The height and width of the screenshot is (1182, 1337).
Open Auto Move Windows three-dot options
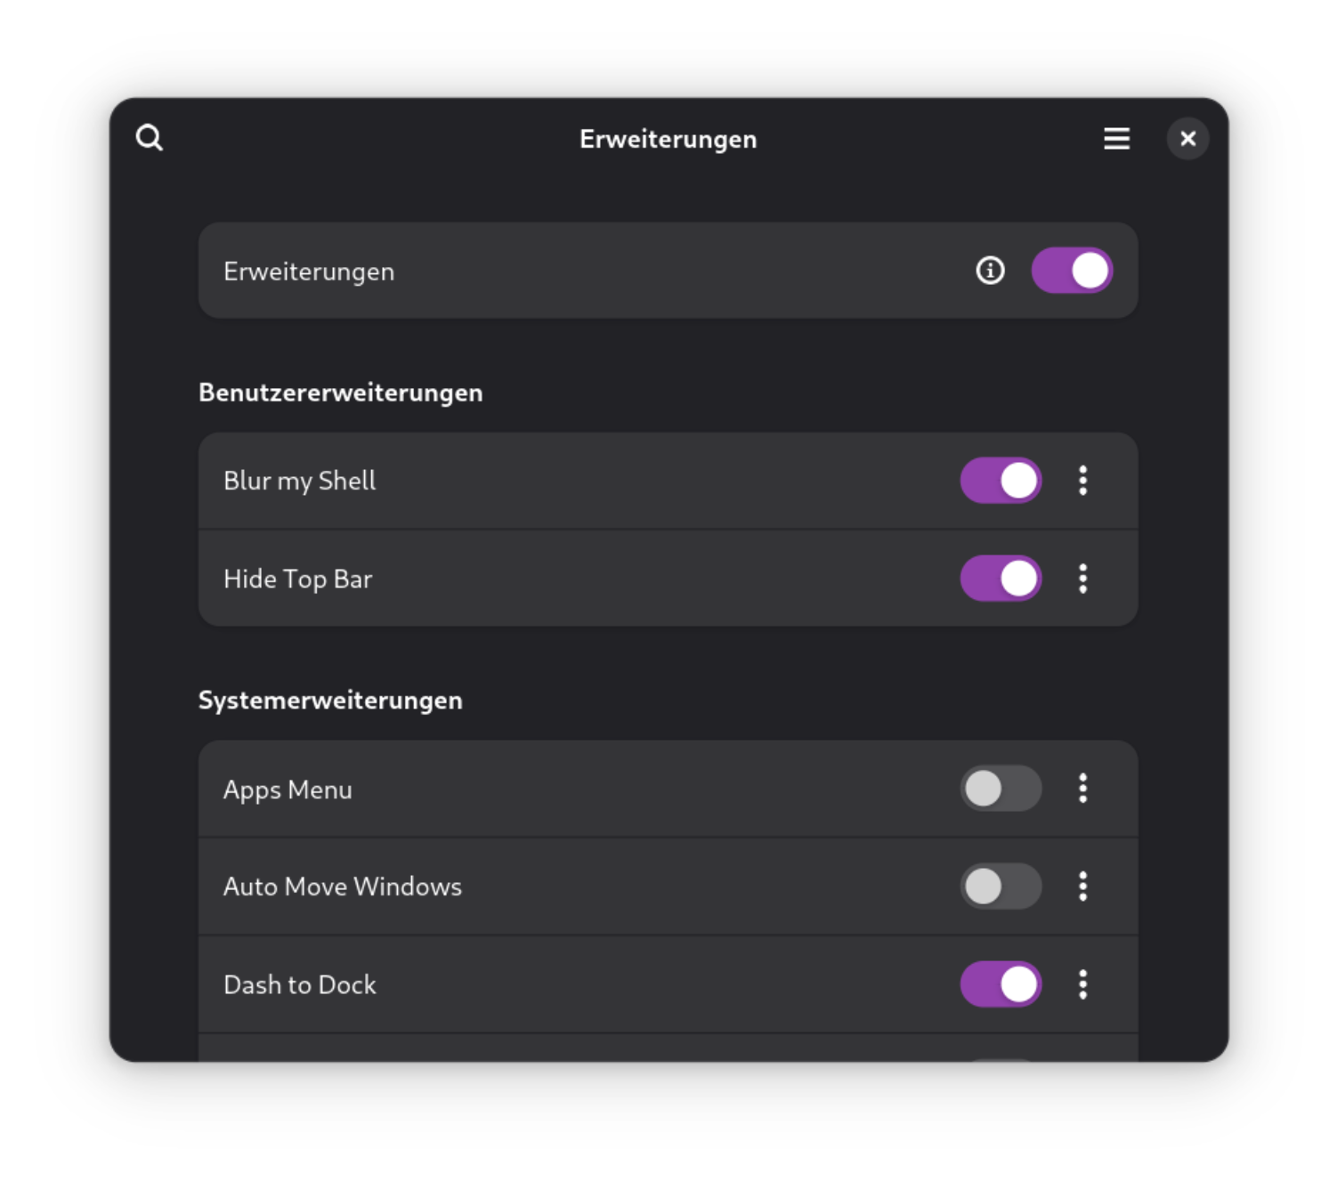[1082, 886]
